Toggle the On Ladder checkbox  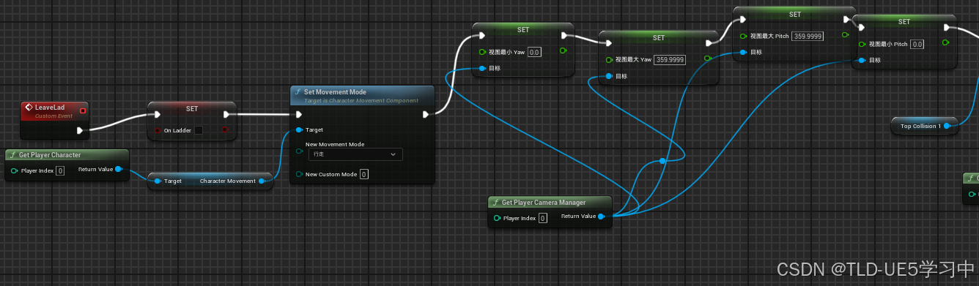[x=198, y=130]
